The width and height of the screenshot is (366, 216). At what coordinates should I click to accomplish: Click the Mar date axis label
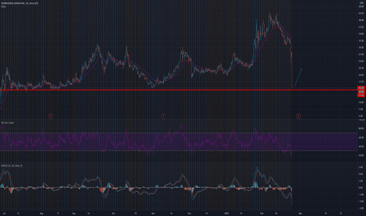point(300,213)
